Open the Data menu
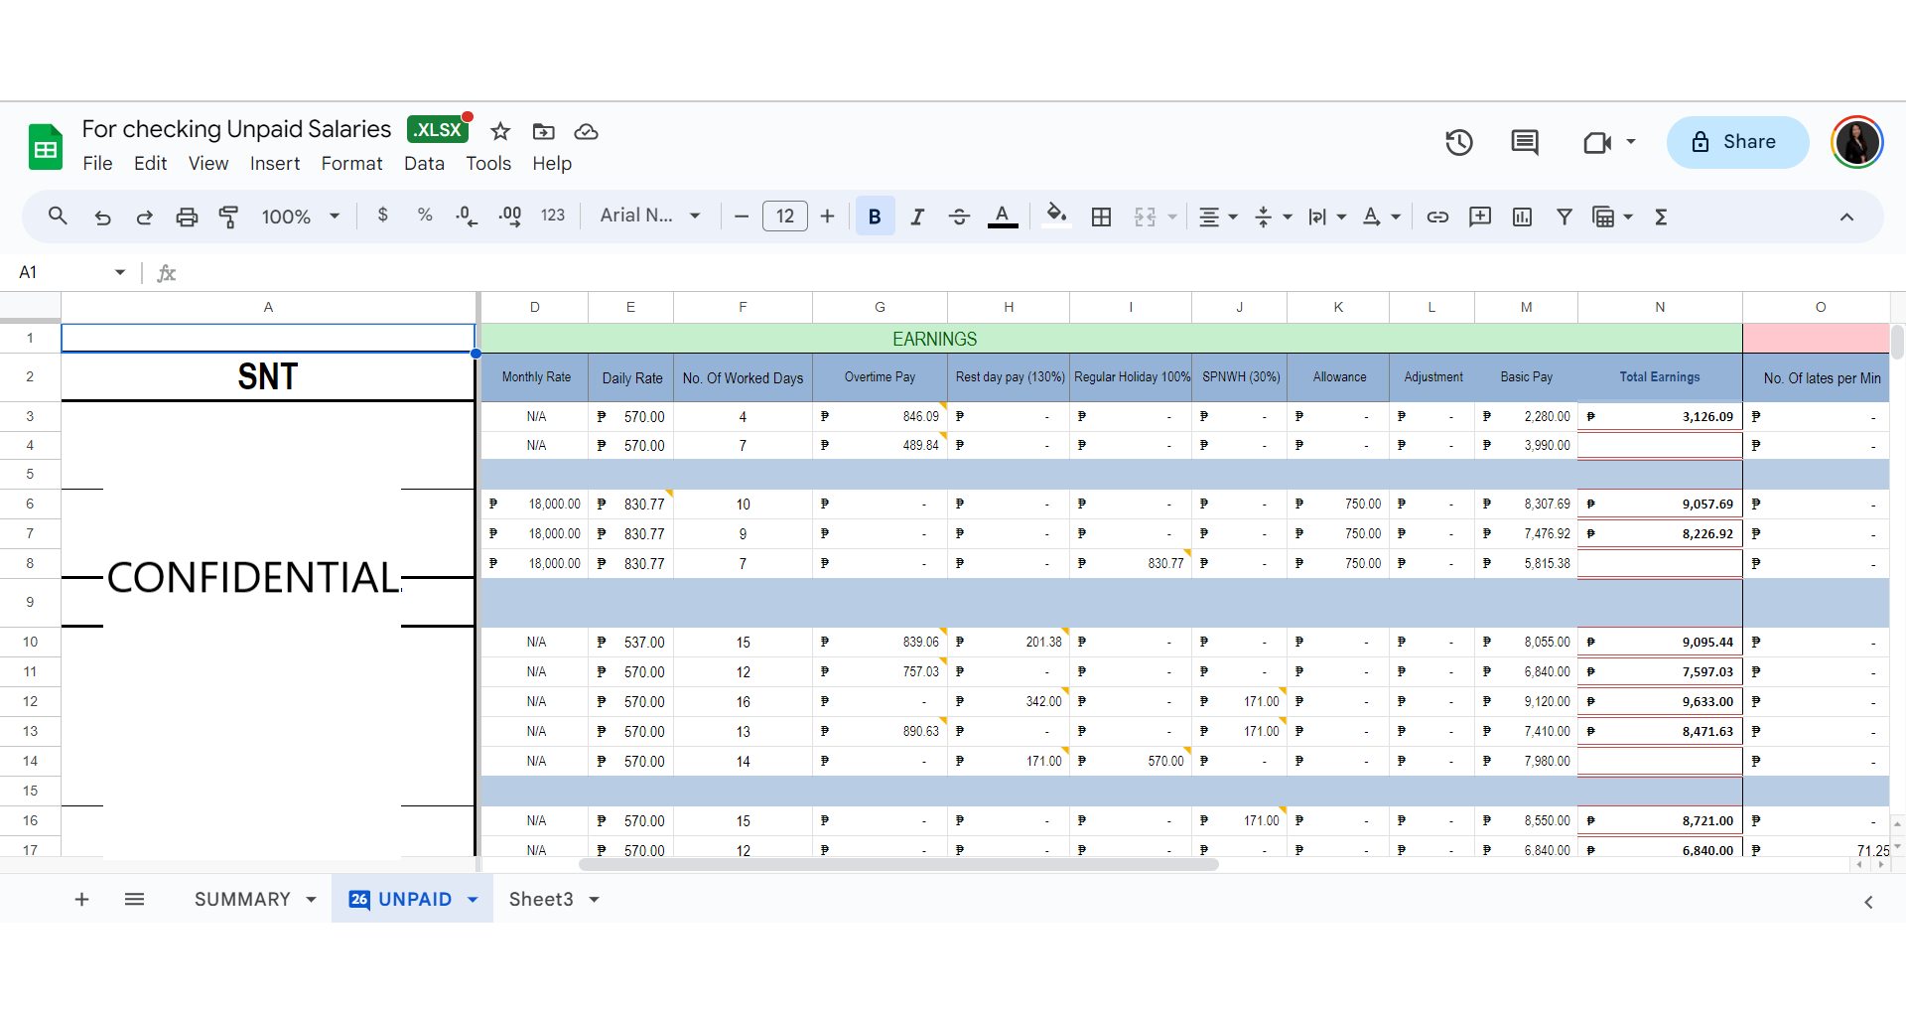Image resolution: width=1906 pixels, height=1013 pixels. (424, 164)
